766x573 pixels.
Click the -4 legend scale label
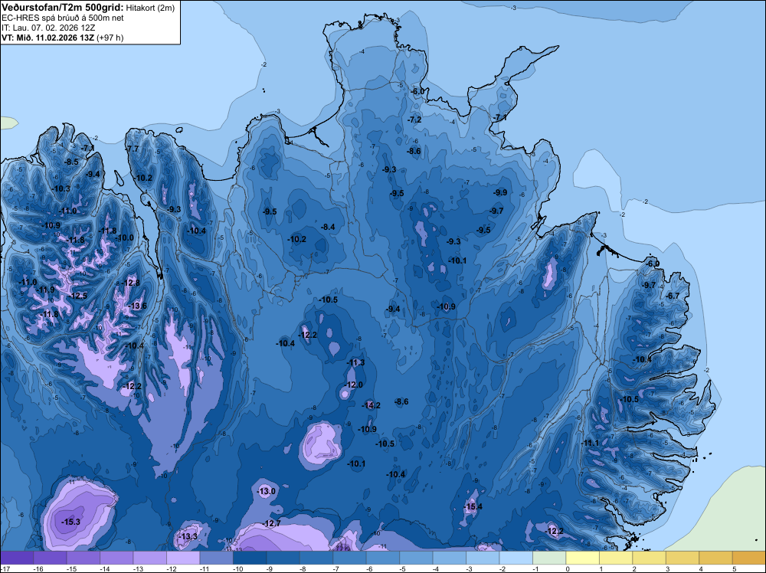[x=436, y=568]
